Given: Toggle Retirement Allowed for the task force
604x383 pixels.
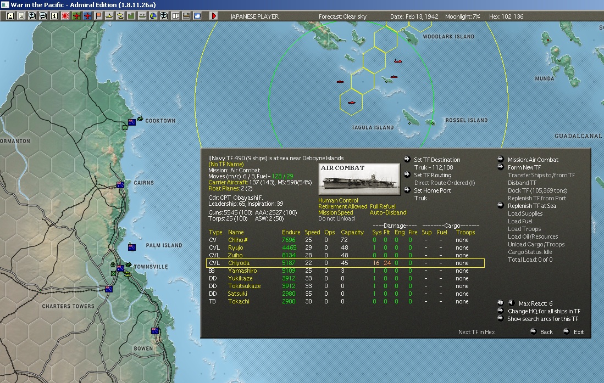Looking at the screenshot, I should [x=342, y=206].
